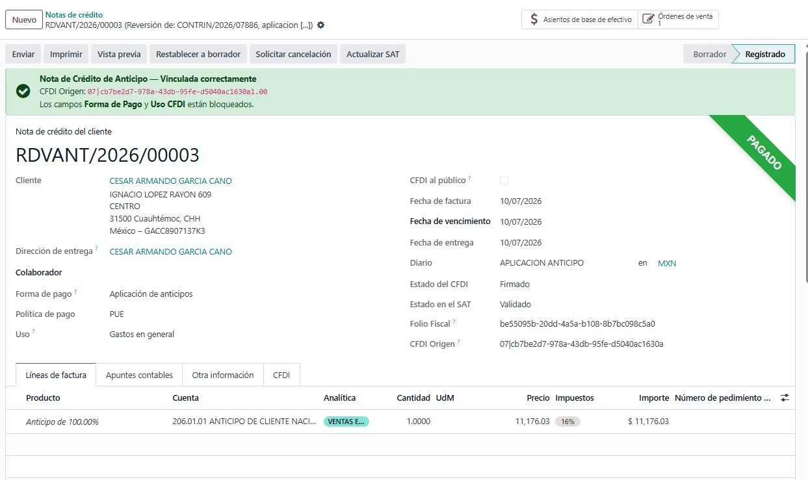The image size is (808, 480).
Task: Select the Borrador status stage
Action: pyautogui.click(x=709, y=54)
